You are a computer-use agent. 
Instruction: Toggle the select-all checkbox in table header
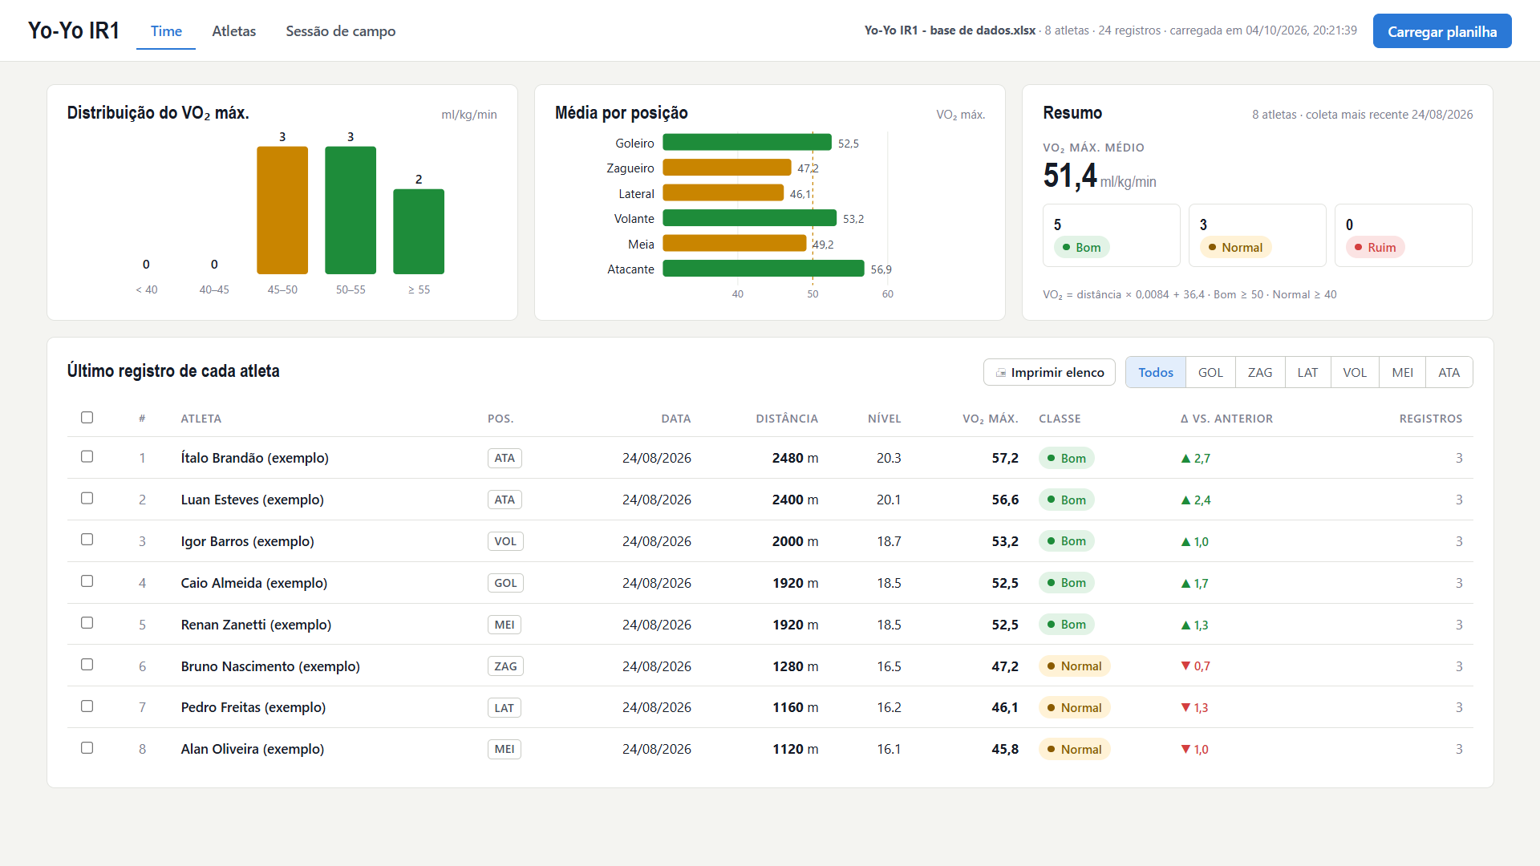click(87, 418)
